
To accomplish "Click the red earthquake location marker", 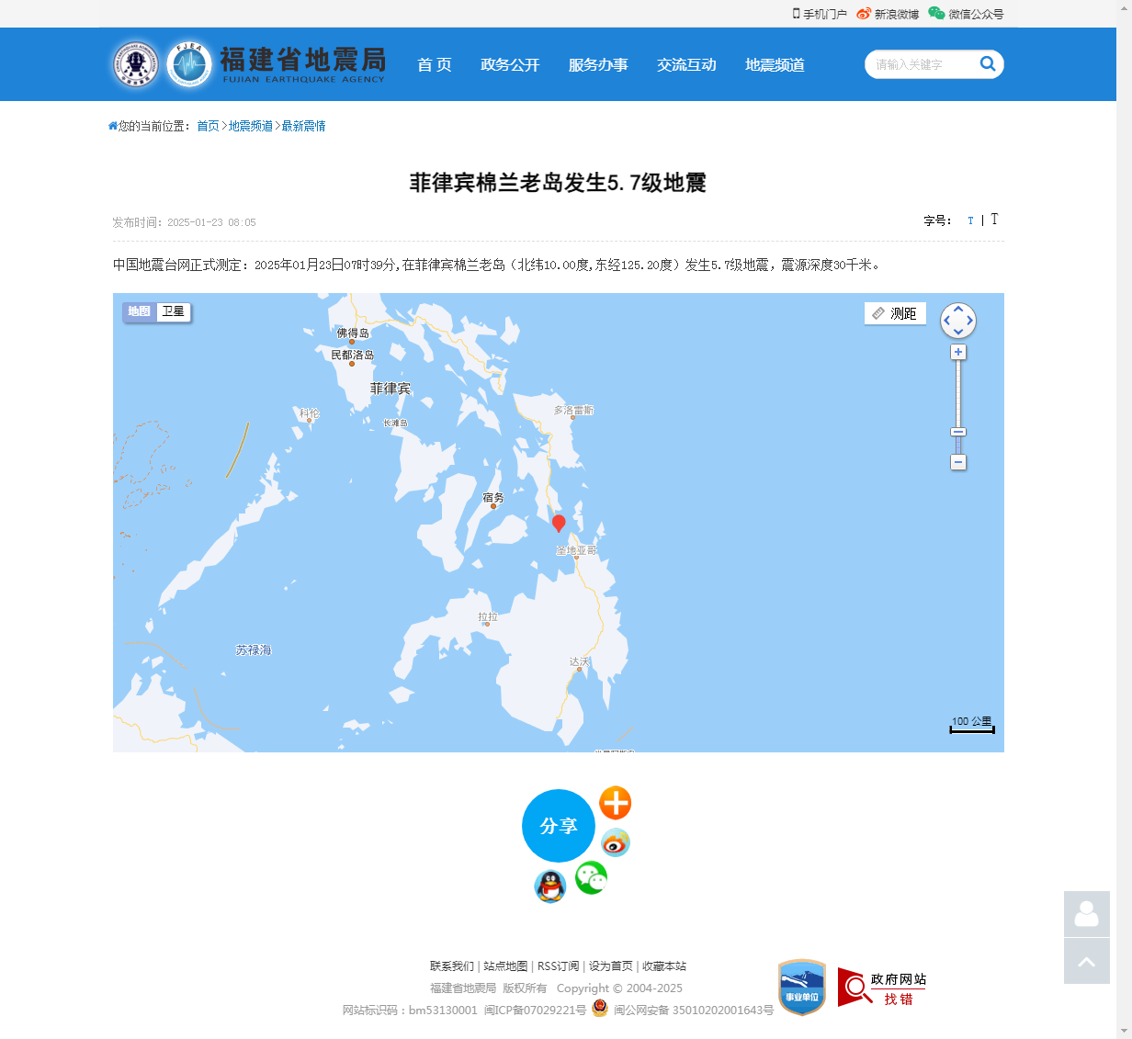I will click(x=559, y=524).
